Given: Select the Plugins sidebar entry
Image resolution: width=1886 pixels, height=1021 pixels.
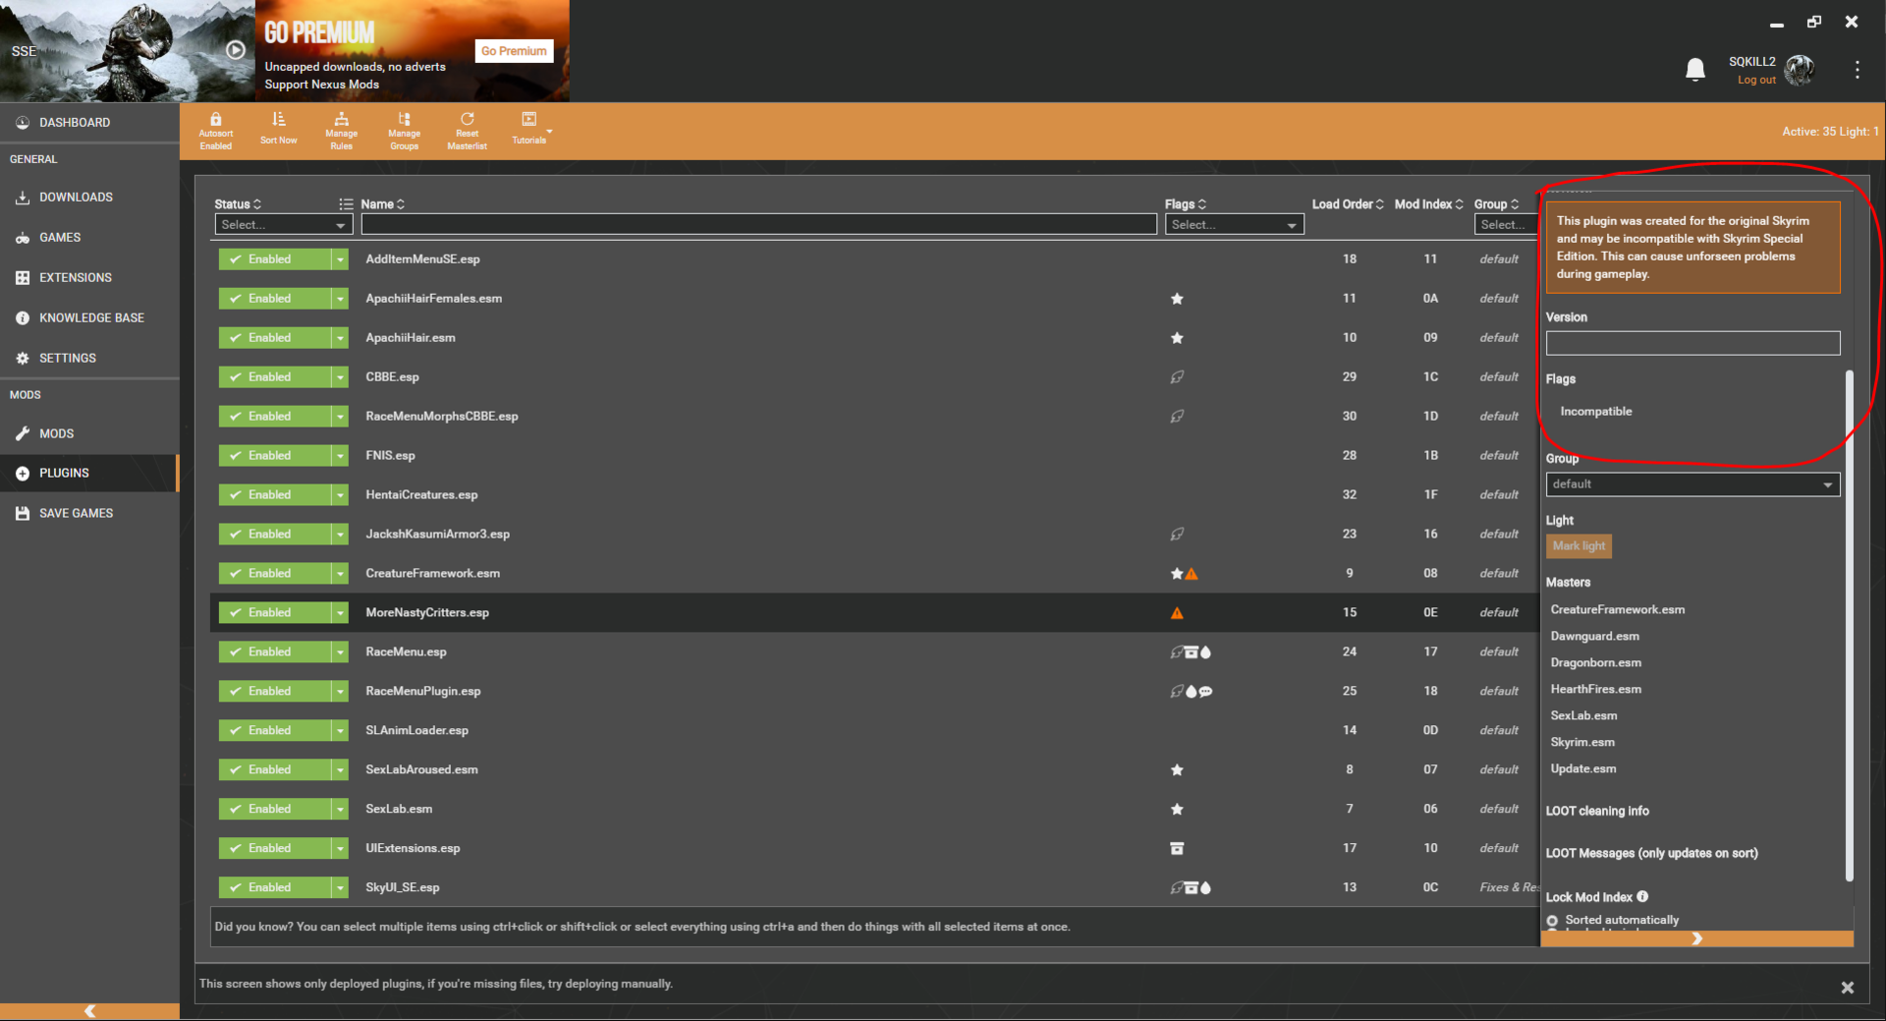Looking at the screenshot, I should point(89,473).
